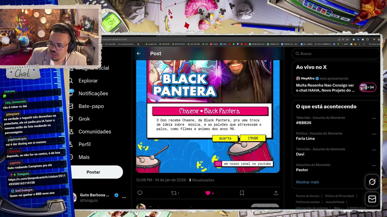This screenshot has width=387, height=217.
Task: Click the KelChalegre username in chat
Action: pos(24,190)
